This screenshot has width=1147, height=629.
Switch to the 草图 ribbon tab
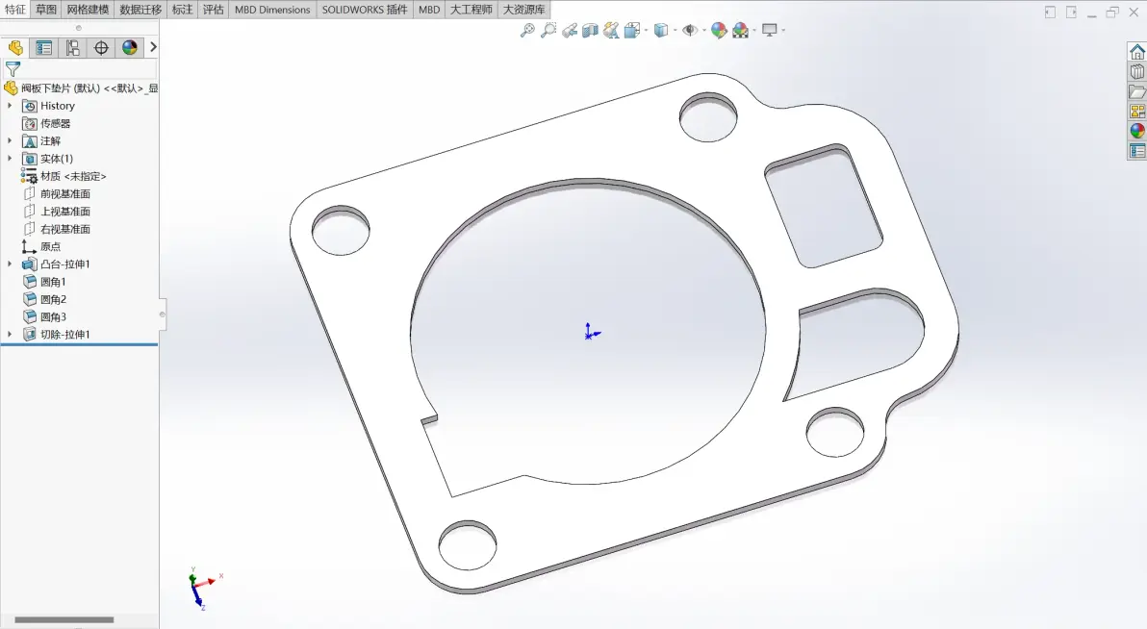point(45,10)
